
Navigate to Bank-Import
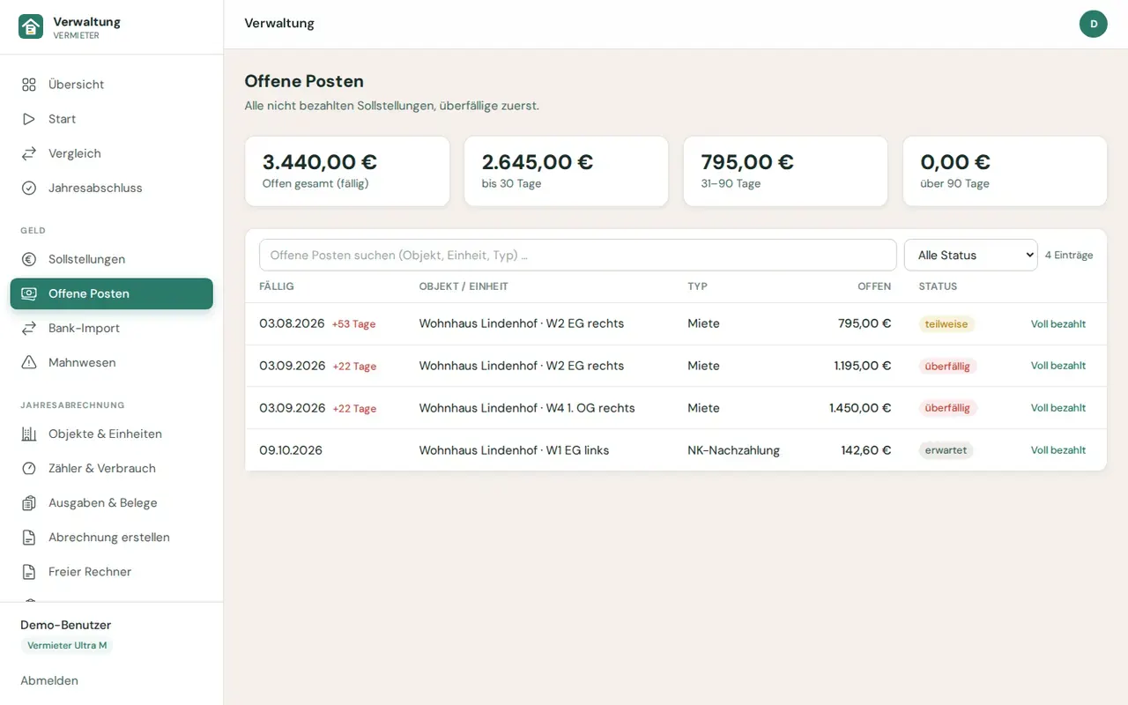coord(112,328)
